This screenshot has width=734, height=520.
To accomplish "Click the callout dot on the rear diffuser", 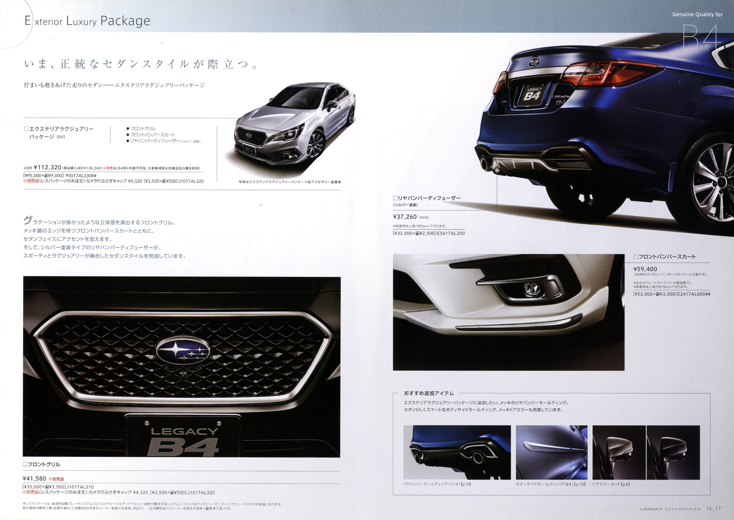I will (x=497, y=170).
